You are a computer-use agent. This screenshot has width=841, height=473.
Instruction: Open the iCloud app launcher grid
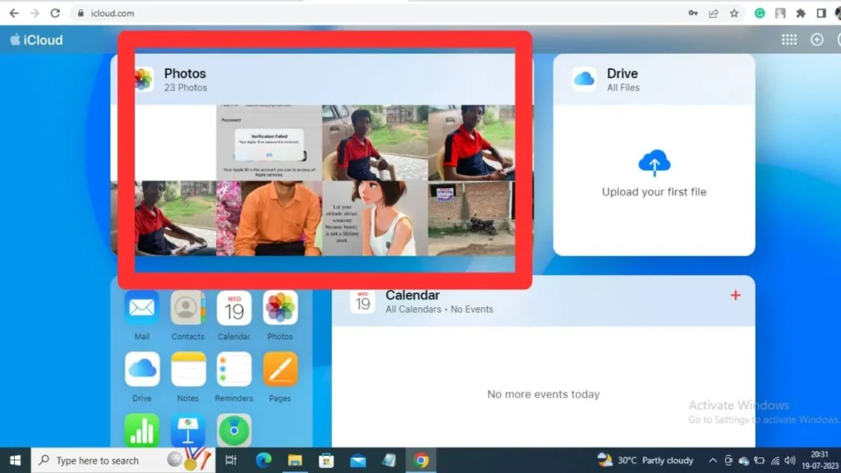789,39
